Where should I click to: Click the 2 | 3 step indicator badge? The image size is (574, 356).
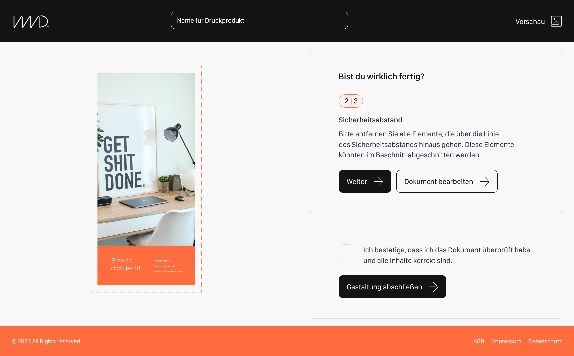(351, 101)
